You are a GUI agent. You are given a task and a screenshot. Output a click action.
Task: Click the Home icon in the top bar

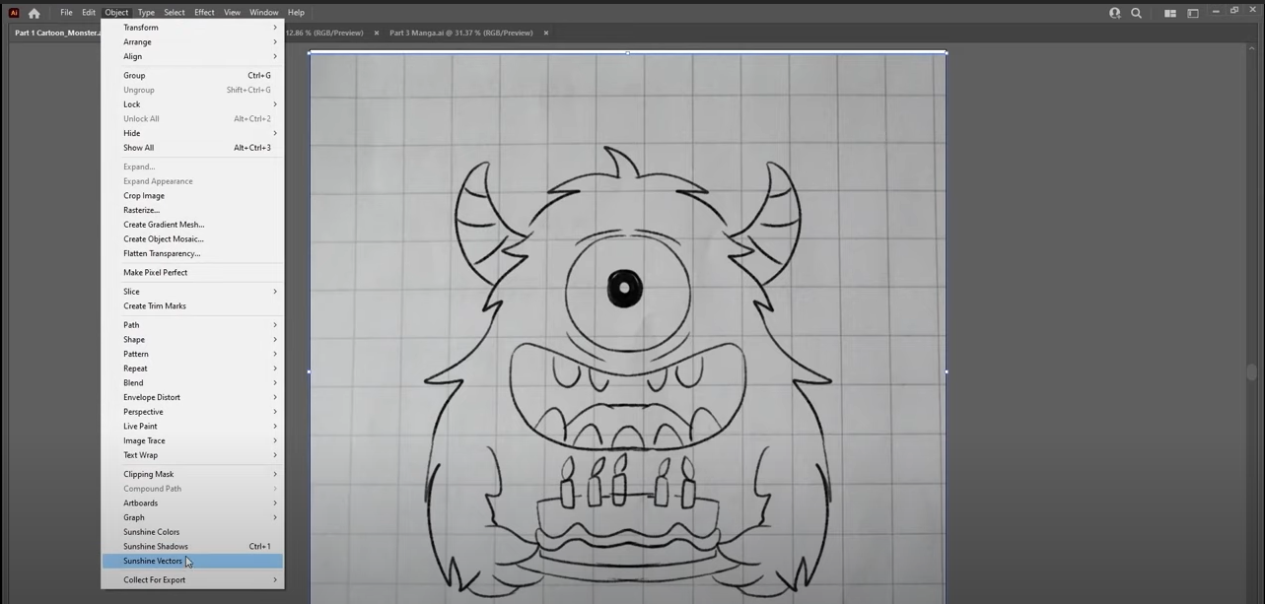click(x=35, y=13)
